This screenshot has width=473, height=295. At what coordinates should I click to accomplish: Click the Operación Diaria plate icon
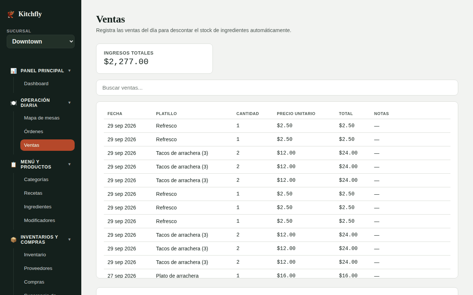[x=14, y=103]
